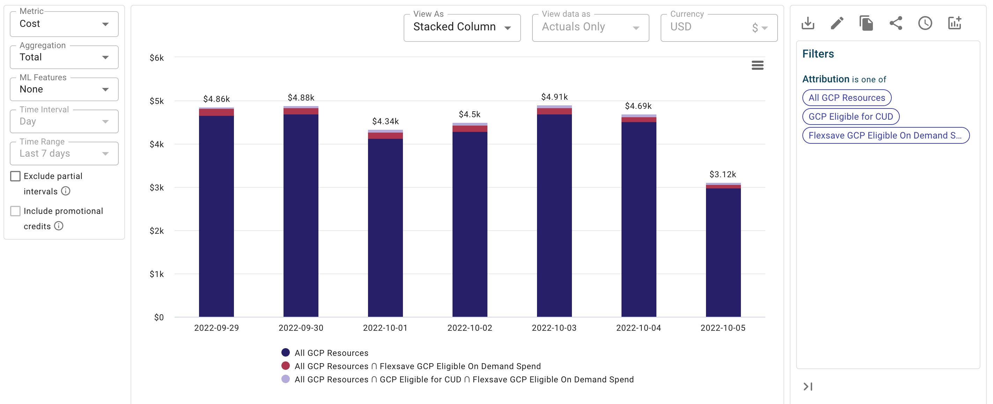Open the chart hamburger menu

(x=757, y=66)
